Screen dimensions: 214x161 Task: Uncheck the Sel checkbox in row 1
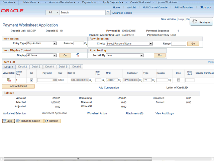click(31, 80)
